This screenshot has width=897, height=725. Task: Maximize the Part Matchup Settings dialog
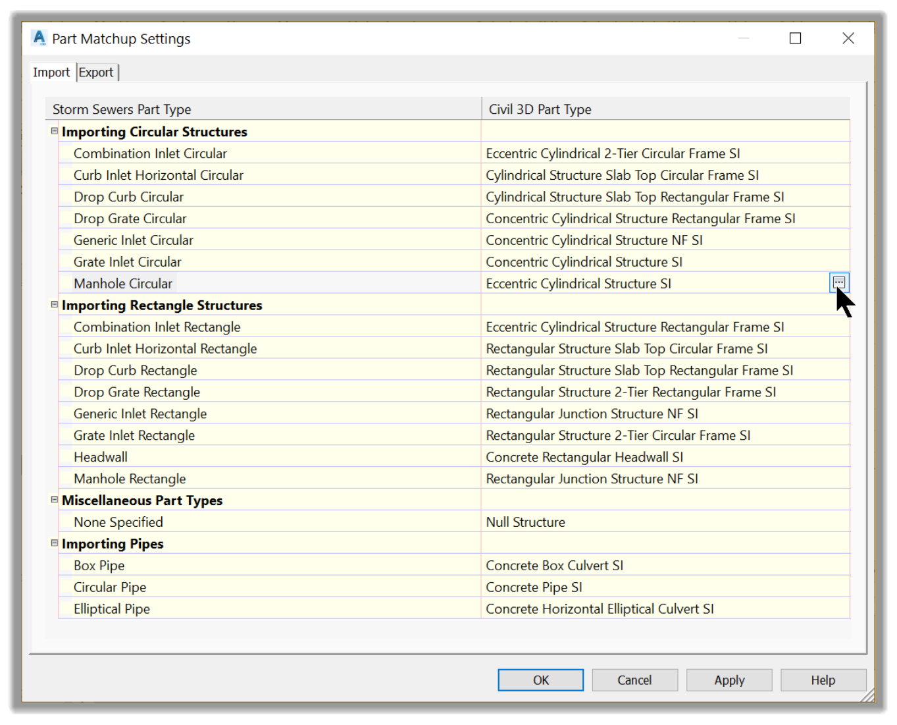(x=795, y=38)
